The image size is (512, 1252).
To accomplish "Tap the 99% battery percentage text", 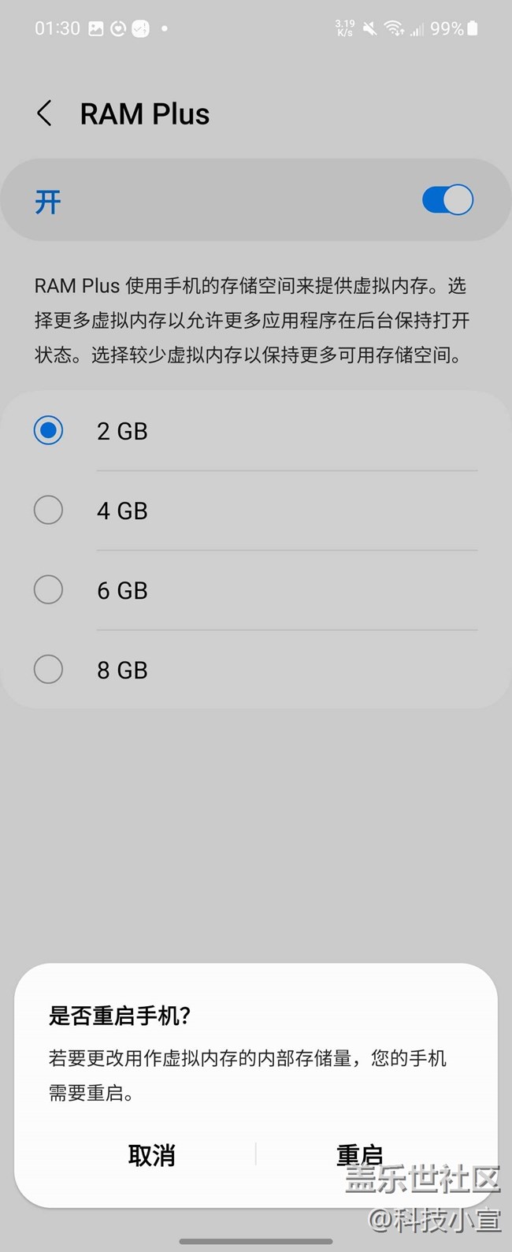I will click(x=447, y=29).
